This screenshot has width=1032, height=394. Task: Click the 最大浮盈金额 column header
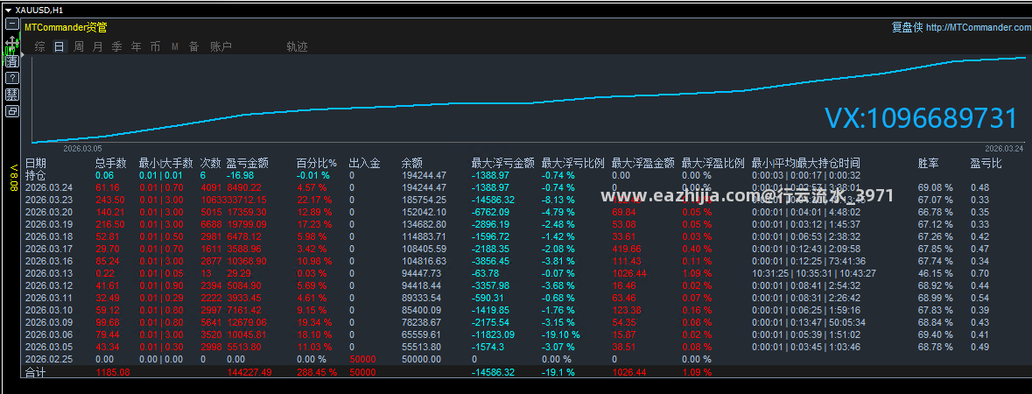(x=643, y=163)
